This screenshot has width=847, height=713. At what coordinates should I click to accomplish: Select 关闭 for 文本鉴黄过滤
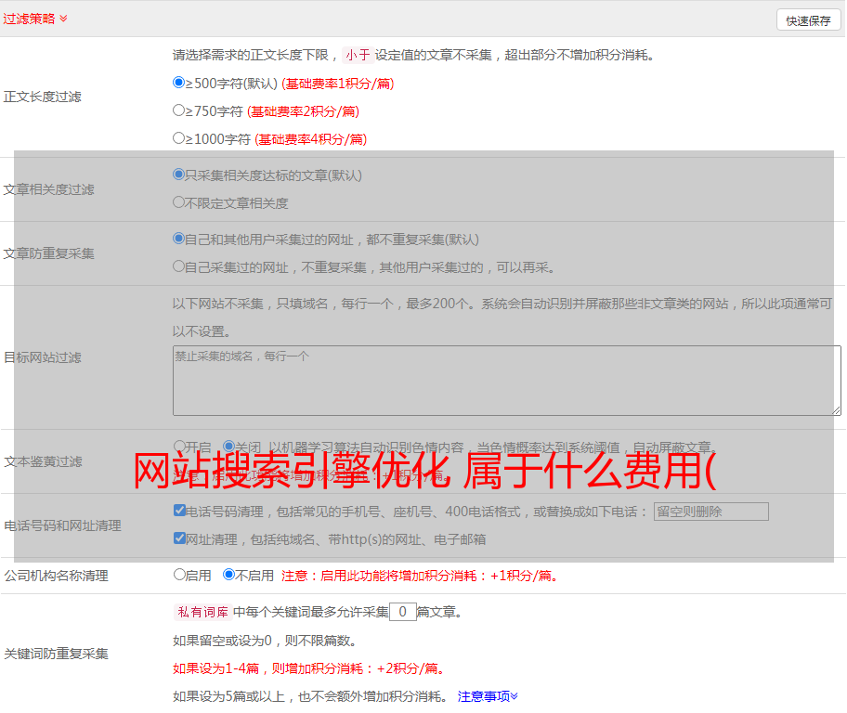pos(228,447)
